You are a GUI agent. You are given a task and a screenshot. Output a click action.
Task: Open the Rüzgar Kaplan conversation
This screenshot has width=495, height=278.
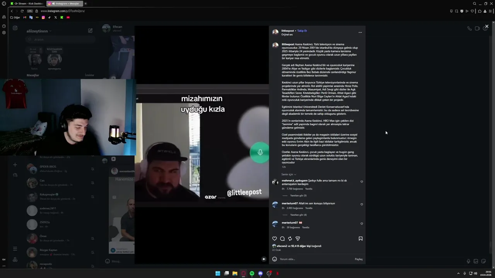point(61,252)
